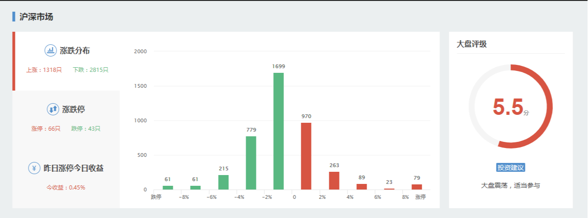Click the 下跌：2815只 text
This screenshot has height=218, width=588.
click(x=91, y=70)
